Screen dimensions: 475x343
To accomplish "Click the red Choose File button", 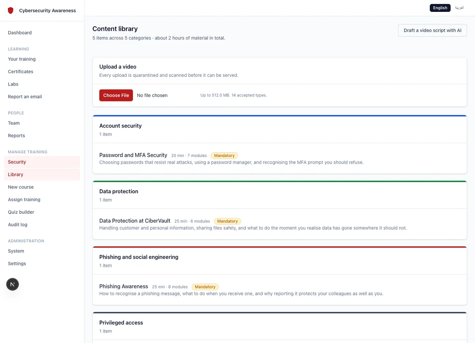I will [116, 95].
